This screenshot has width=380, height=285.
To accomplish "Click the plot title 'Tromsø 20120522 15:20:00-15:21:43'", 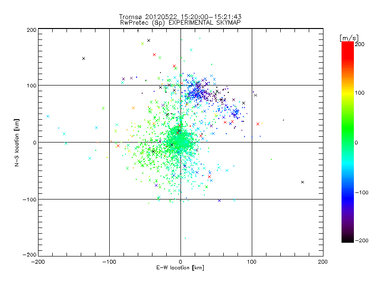I will pos(180,17).
